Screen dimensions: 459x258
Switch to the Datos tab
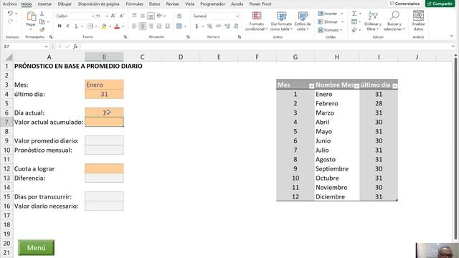click(x=154, y=4)
